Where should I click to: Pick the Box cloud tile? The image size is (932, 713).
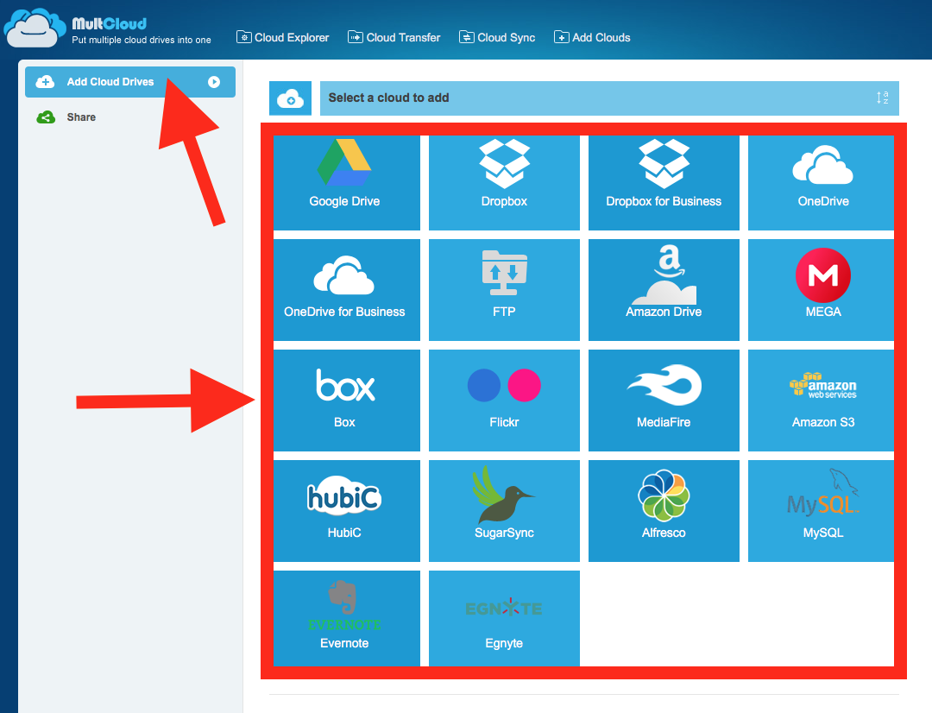[347, 401]
